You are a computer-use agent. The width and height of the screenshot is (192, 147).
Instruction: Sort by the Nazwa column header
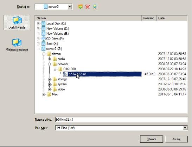click(88, 18)
